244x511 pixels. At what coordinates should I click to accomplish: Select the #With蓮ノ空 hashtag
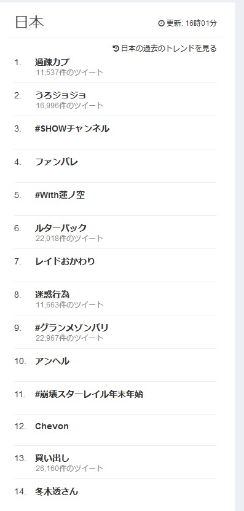pyautogui.click(x=60, y=195)
